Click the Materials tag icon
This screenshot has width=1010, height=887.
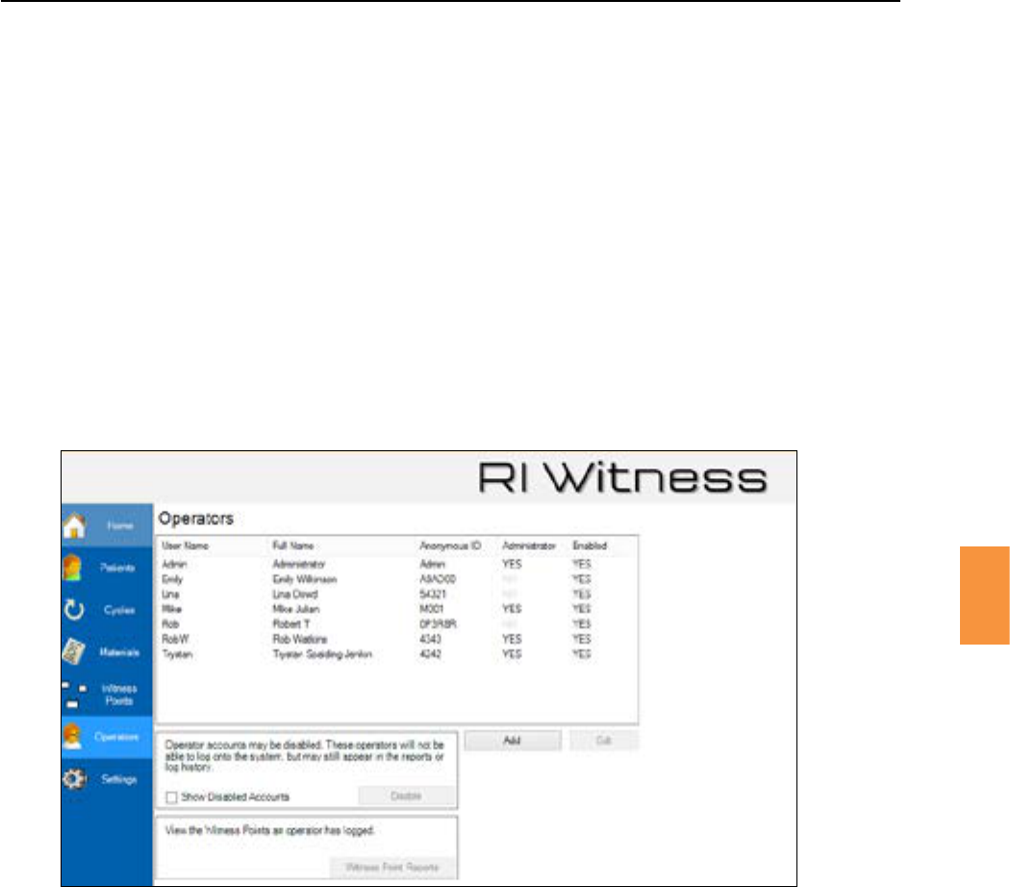pyautogui.click(x=74, y=651)
